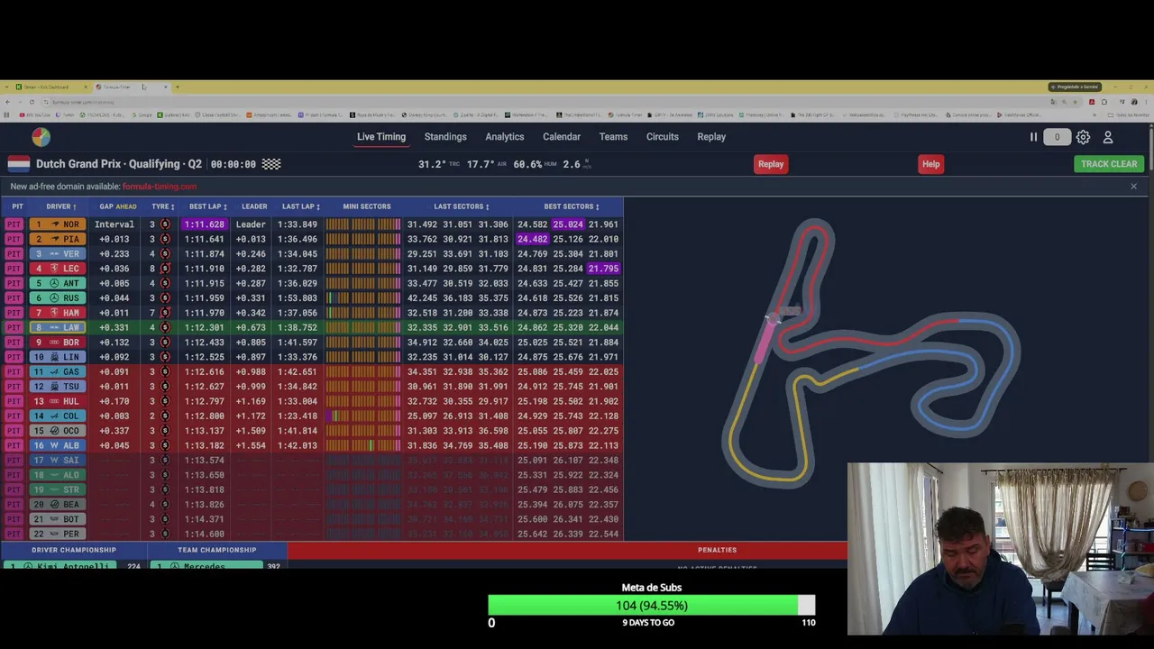
Task: Click the tyre compound icon for LEC
Action: click(165, 269)
